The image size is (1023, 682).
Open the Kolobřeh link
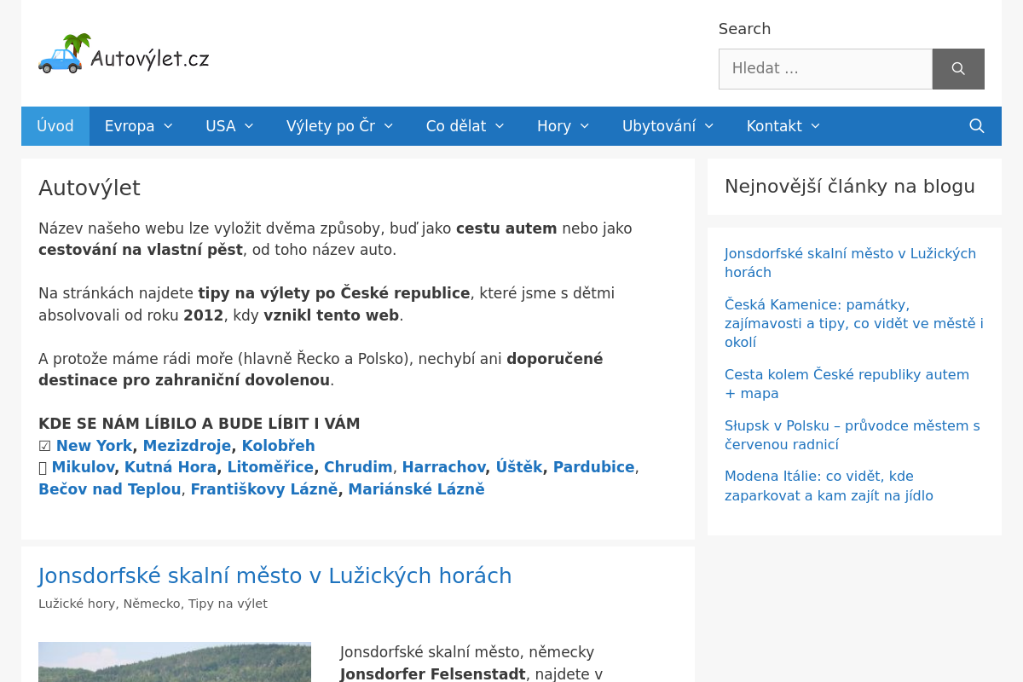[278, 446]
